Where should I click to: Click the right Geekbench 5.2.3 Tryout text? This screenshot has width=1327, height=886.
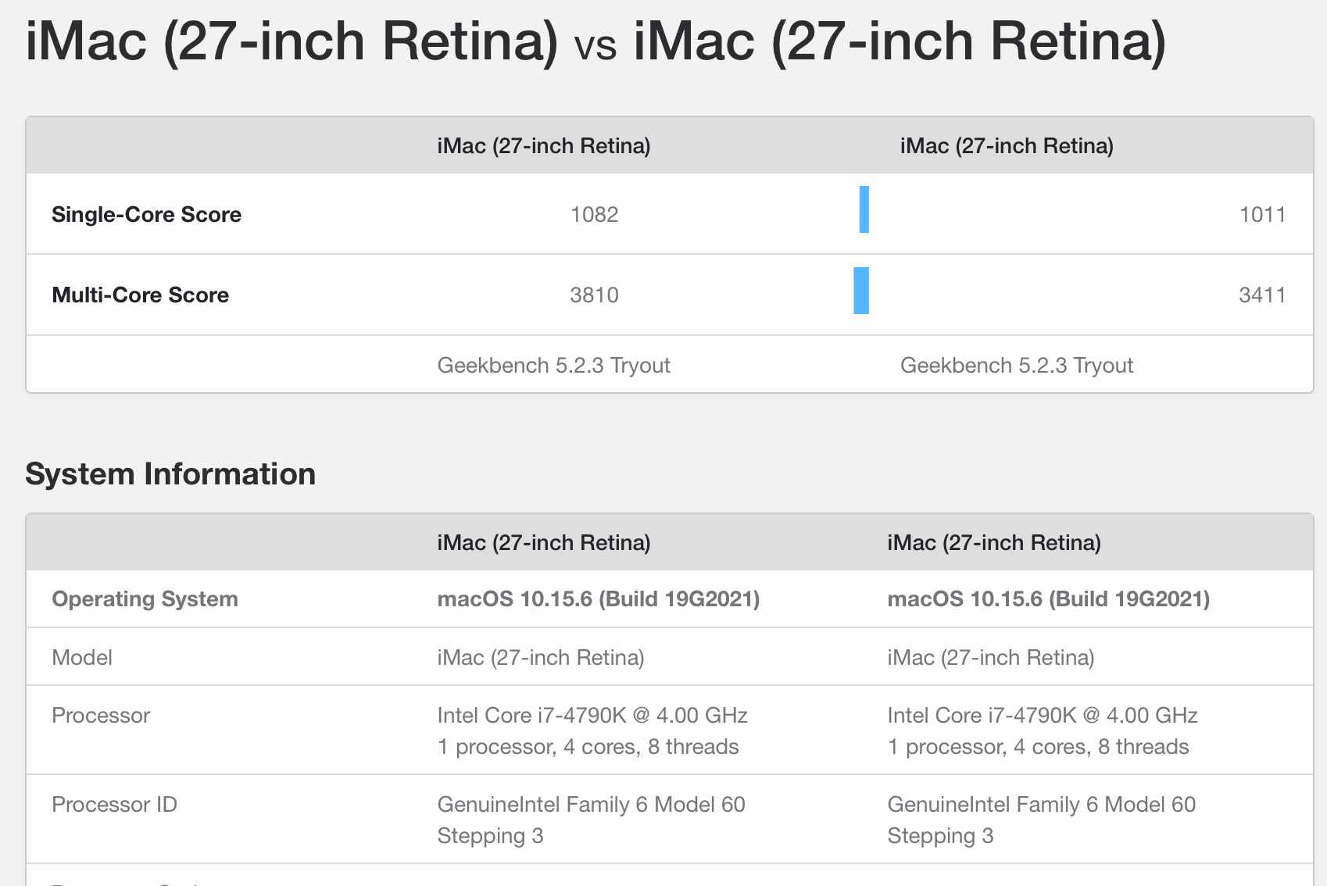(1016, 366)
